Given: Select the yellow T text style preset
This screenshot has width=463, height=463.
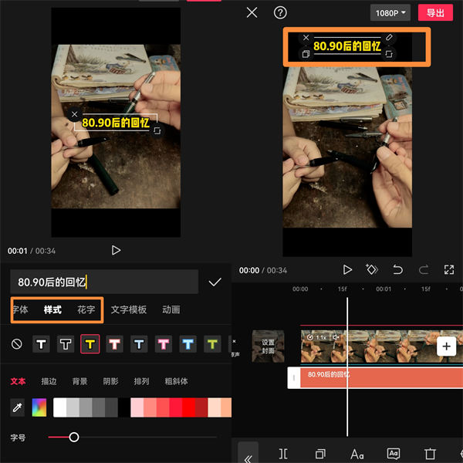Looking at the screenshot, I should click(x=90, y=344).
